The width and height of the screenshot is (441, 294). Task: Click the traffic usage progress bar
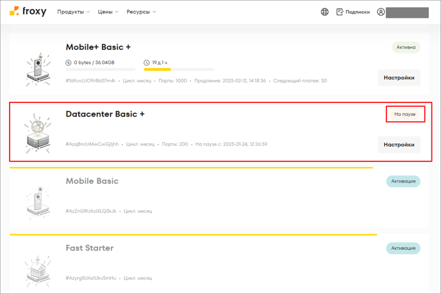click(x=101, y=69)
